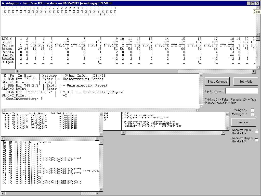This screenshot has width=261, height=196.
Task: Click the Ob# binon list horizontal scrollbar thumb
Action: tap(43, 193)
